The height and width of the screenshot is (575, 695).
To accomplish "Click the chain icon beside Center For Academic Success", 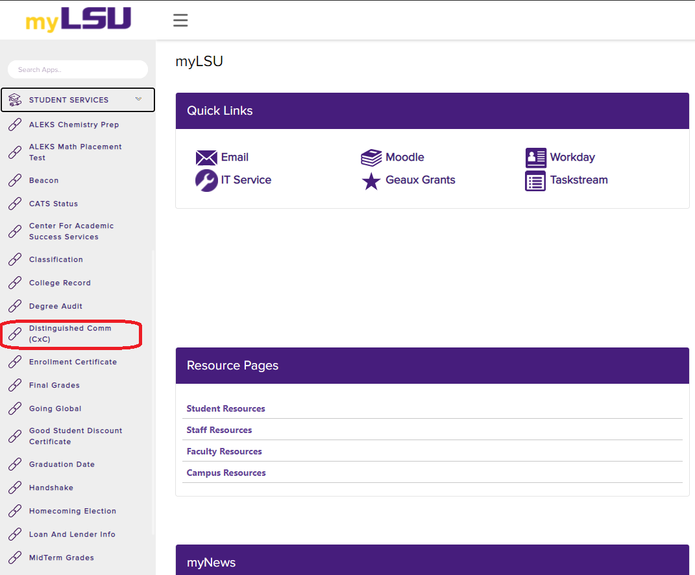I will tap(15, 231).
